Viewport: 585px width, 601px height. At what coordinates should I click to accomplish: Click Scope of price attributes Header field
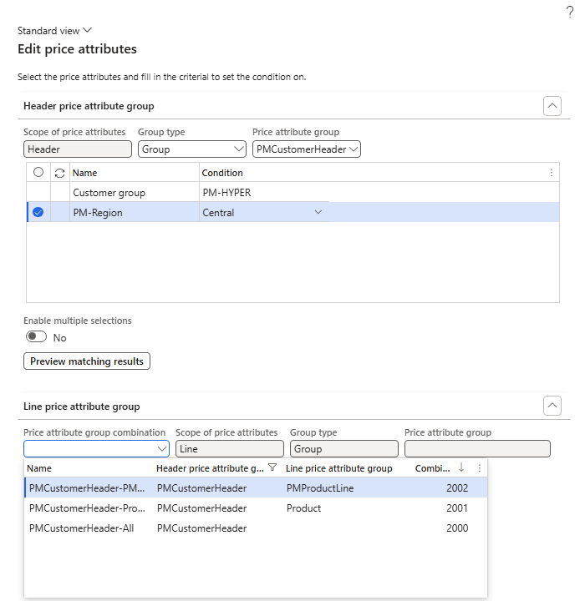pyautogui.click(x=78, y=149)
